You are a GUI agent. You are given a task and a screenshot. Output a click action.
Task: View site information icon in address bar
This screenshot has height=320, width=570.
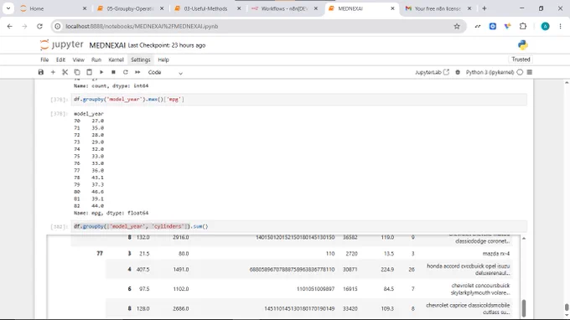[58, 26]
